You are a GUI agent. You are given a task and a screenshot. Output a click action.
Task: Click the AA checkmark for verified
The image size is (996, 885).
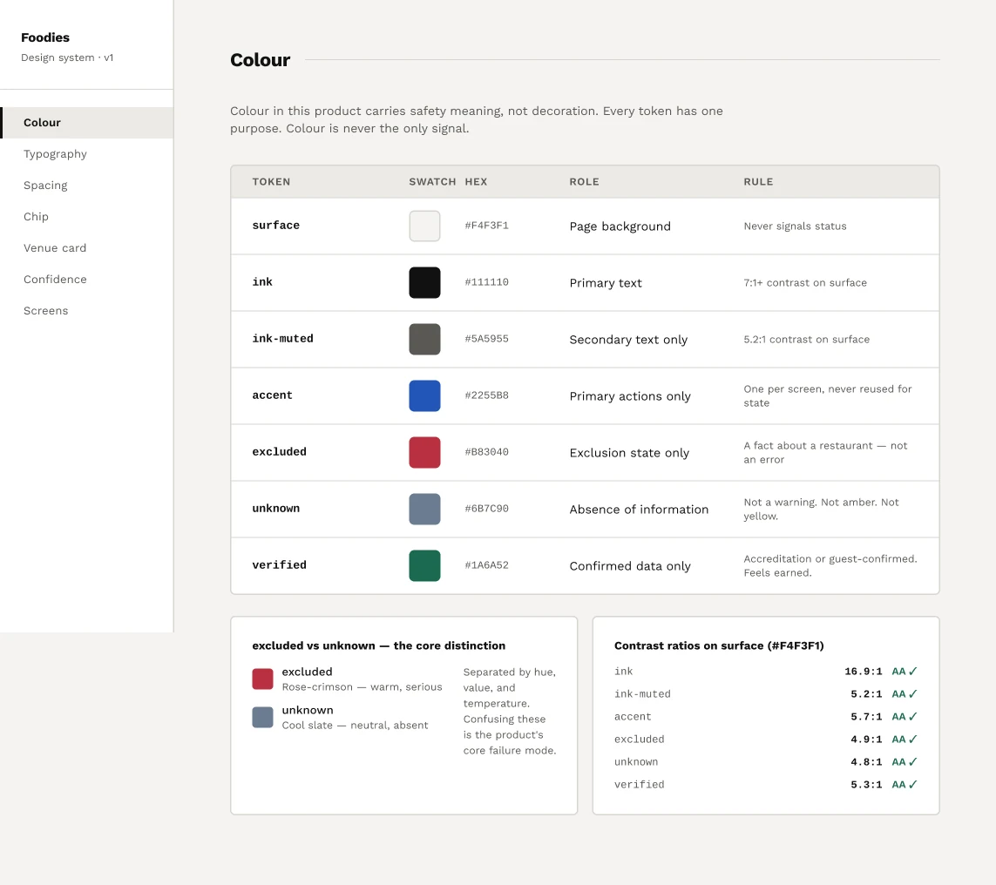pos(905,784)
